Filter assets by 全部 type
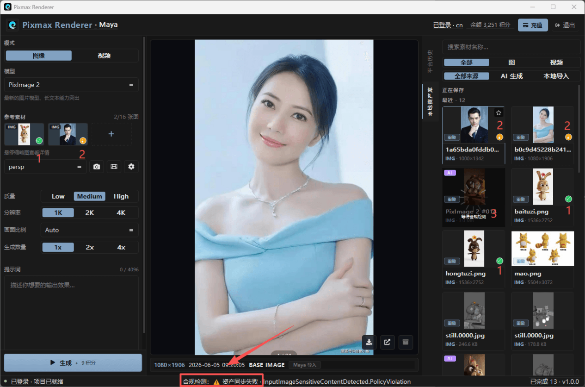This screenshot has height=387, width=585. click(466, 62)
